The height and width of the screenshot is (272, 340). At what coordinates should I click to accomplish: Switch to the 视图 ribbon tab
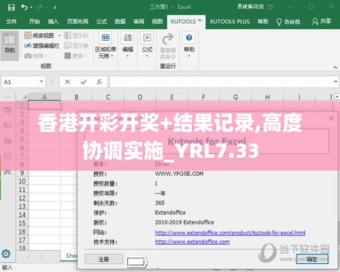[x=157, y=22]
